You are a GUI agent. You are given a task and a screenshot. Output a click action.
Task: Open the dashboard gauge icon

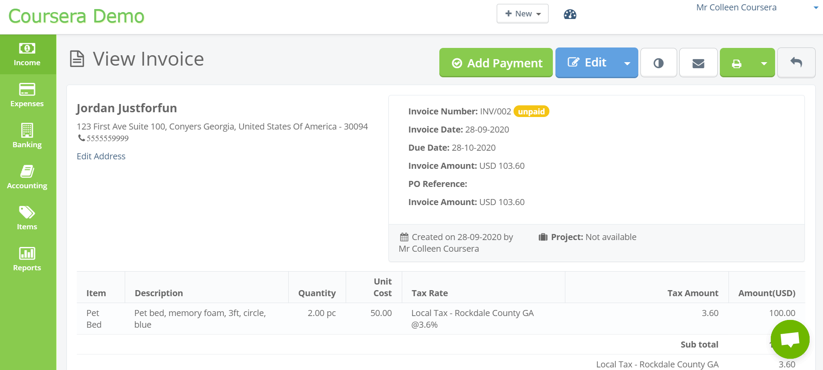point(570,14)
